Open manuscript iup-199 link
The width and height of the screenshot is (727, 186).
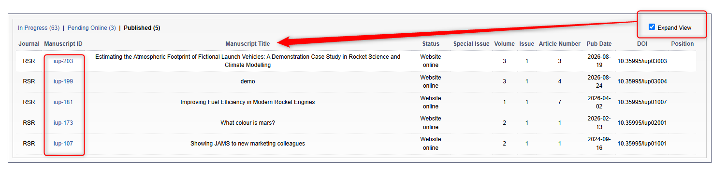pyautogui.click(x=63, y=81)
